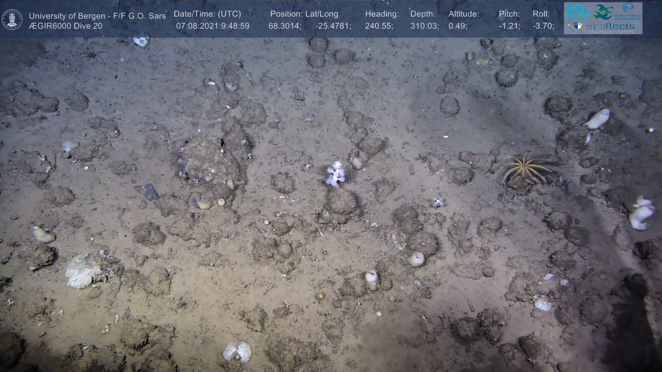Click the Roll value -3.70

click(x=543, y=26)
